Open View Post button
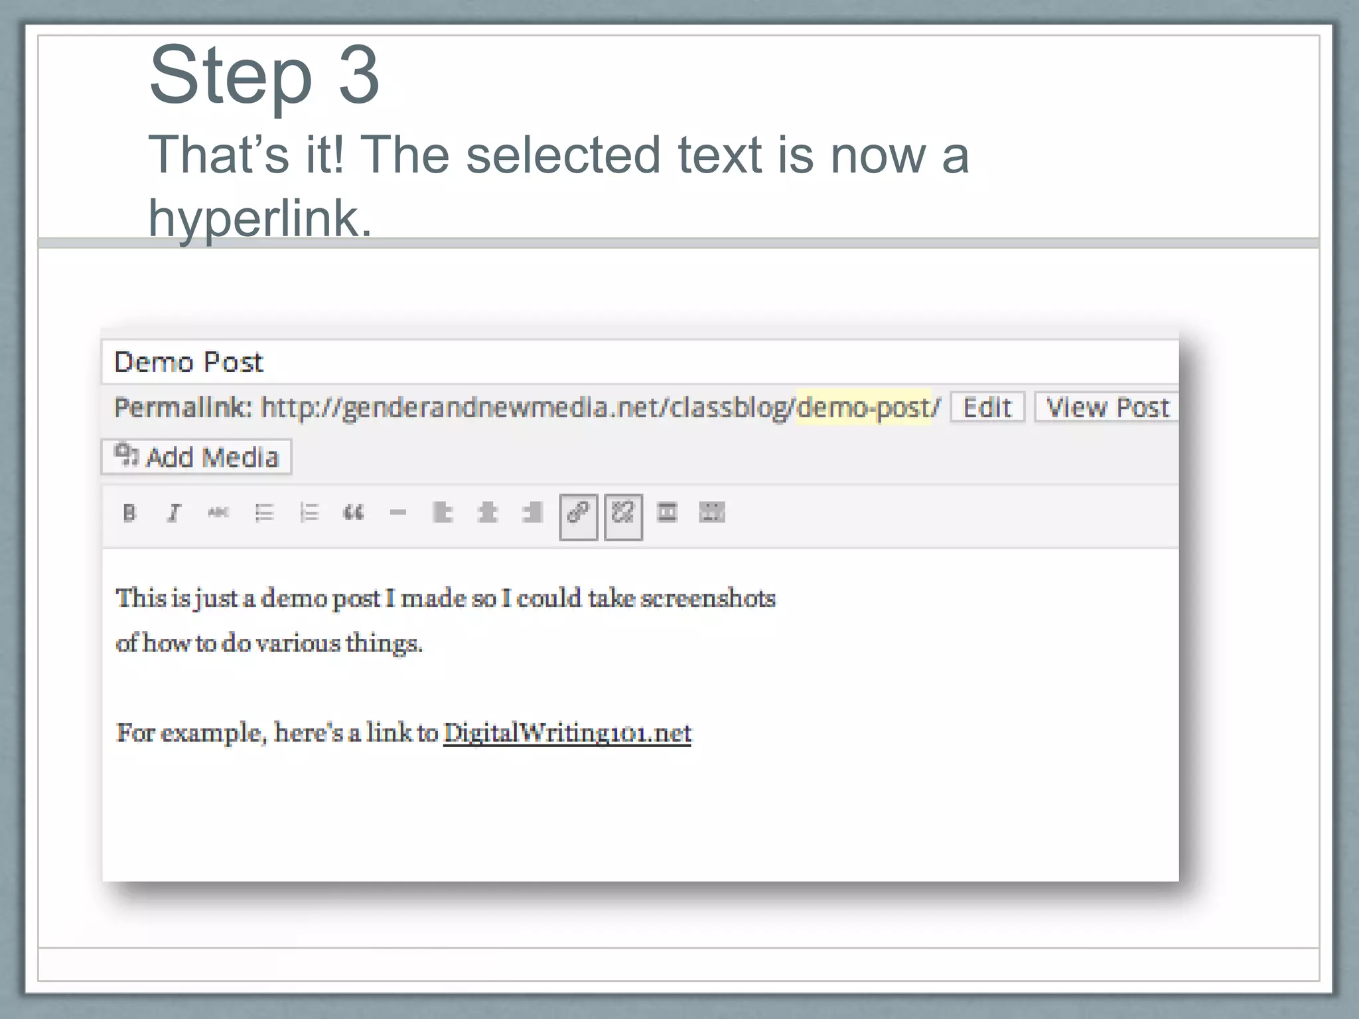This screenshot has width=1359, height=1019. pyautogui.click(x=1107, y=407)
